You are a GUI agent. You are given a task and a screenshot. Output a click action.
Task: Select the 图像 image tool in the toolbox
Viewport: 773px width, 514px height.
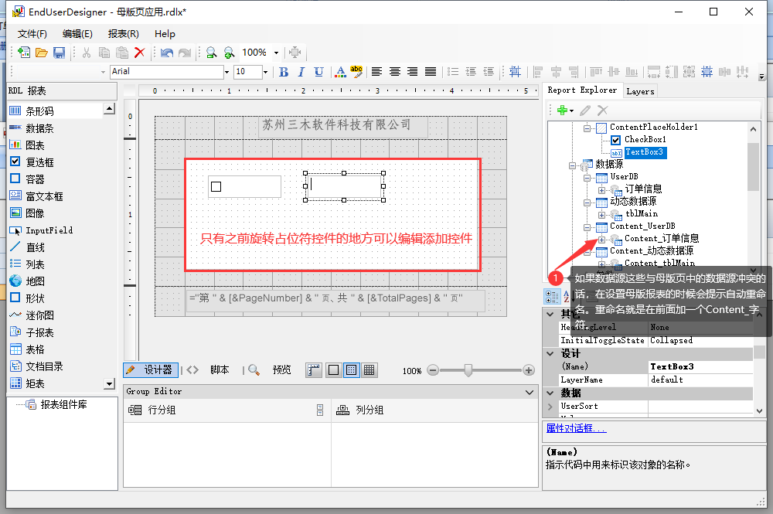click(x=35, y=213)
